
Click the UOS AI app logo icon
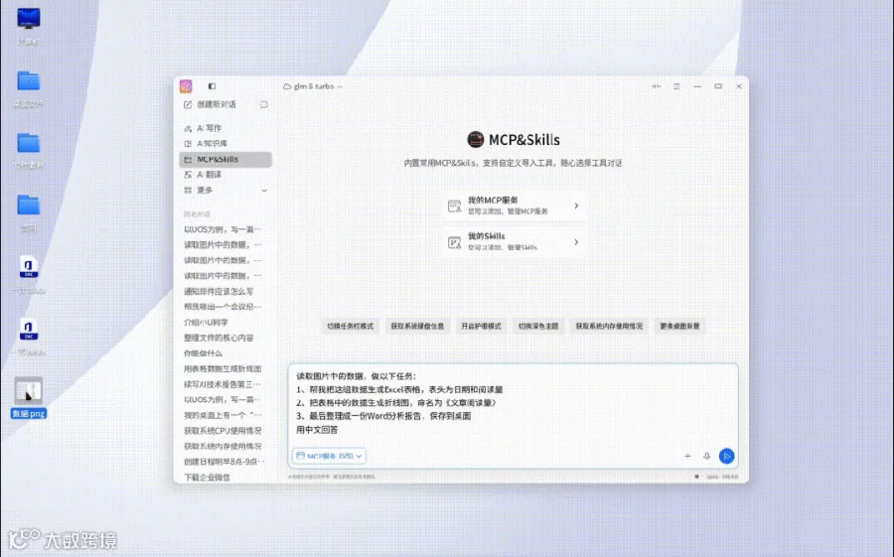pyautogui.click(x=186, y=86)
